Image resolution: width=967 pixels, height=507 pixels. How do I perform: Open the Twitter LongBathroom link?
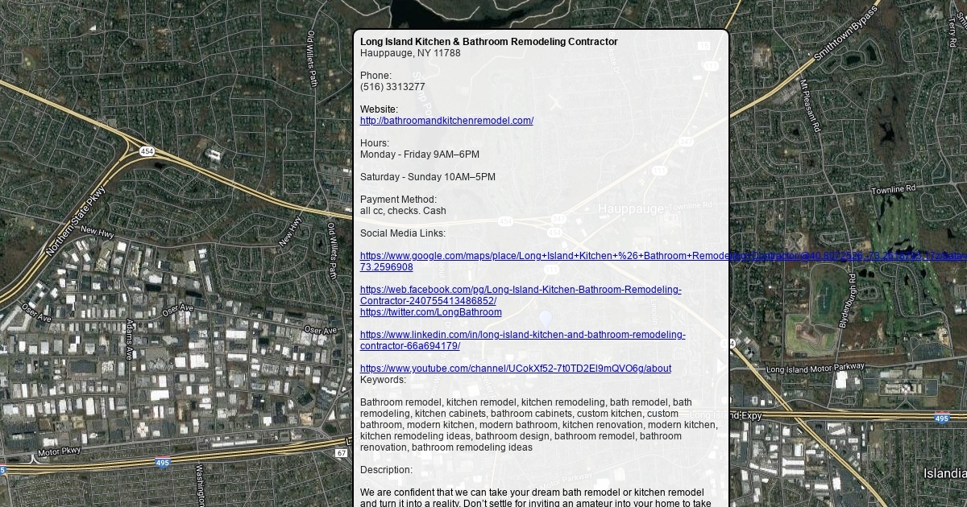pyautogui.click(x=430, y=312)
